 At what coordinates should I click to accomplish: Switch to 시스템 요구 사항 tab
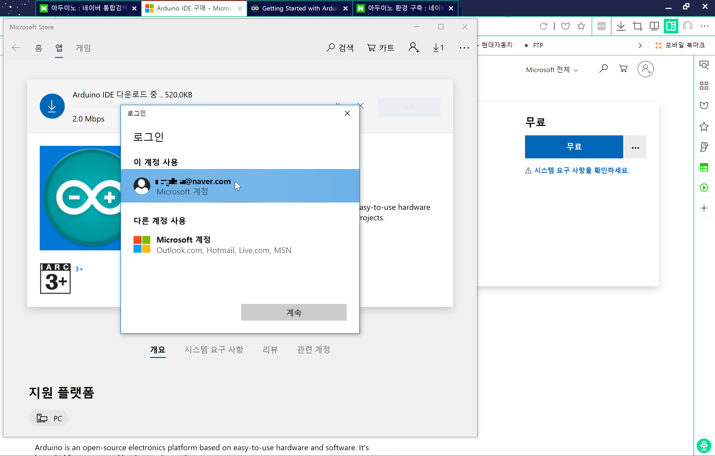(214, 350)
